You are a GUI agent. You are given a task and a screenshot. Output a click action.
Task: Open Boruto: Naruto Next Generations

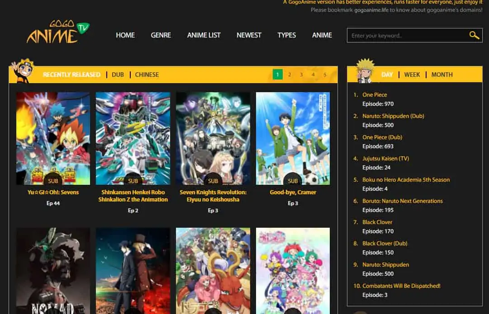[x=402, y=201]
